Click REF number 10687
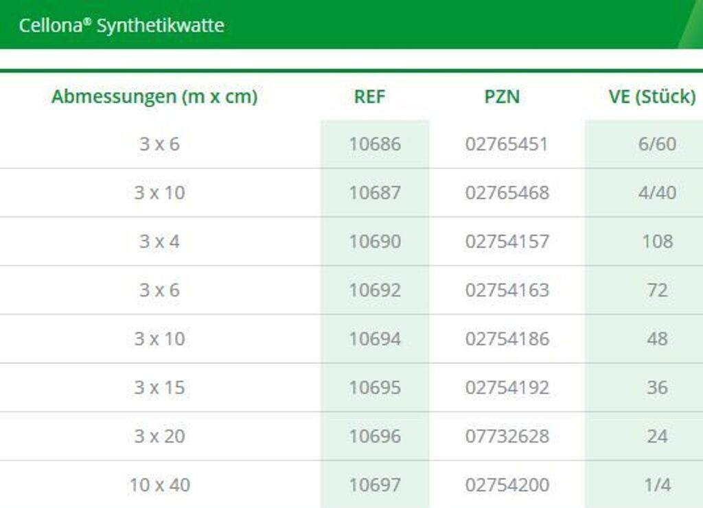This screenshot has height=508, width=703. pyautogui.click(x=374, y=193)
